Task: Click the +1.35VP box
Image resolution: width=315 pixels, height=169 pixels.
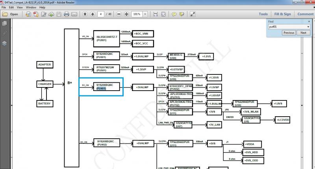Action: click(143, 69)
